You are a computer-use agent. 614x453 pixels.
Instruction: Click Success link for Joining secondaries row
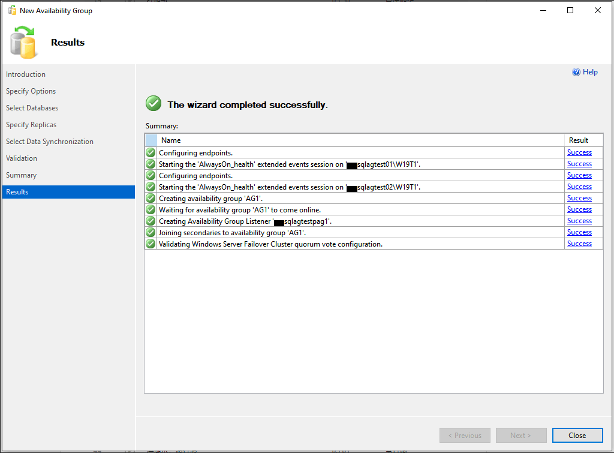(579, 232)
